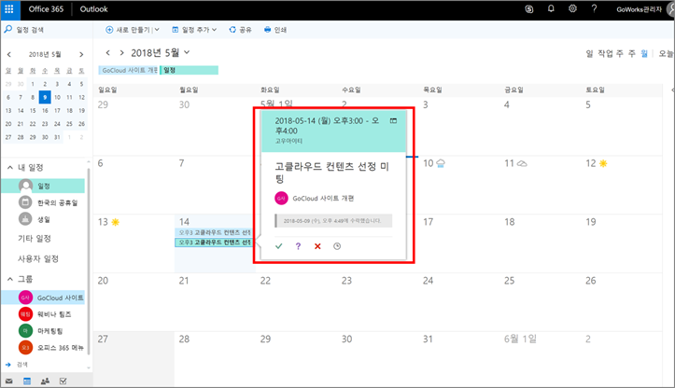Screen dimensions: 675x388
Task: Decline the meeting with red X
Action: (x=317, y=246)
